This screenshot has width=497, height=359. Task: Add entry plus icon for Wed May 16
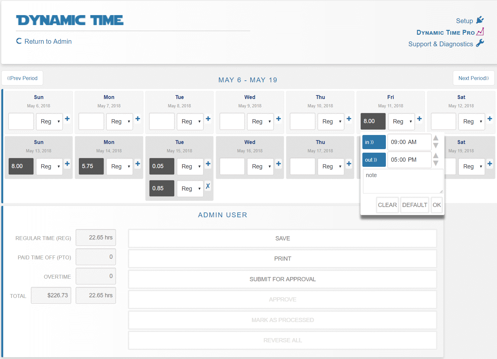279,164
